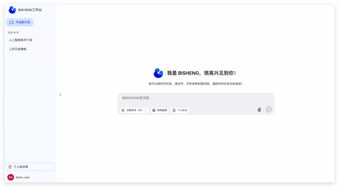The height and width of the screenshot is (187, 339).
Task: Open the 个人知识库 knowledge base
Action: (30, 167)
